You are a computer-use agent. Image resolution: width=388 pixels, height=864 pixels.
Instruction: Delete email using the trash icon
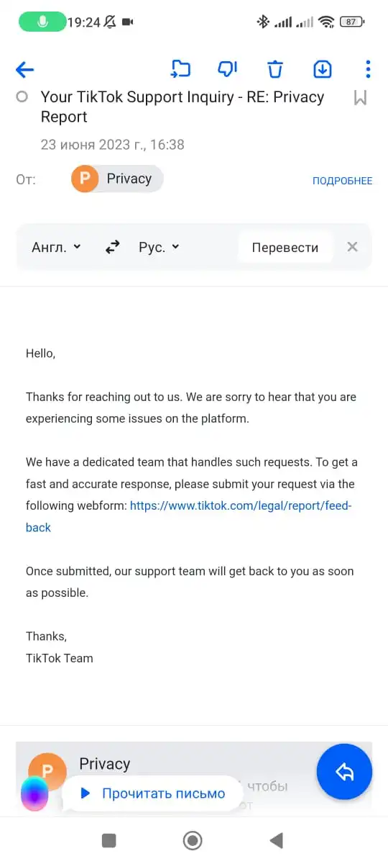coord(275,69)
